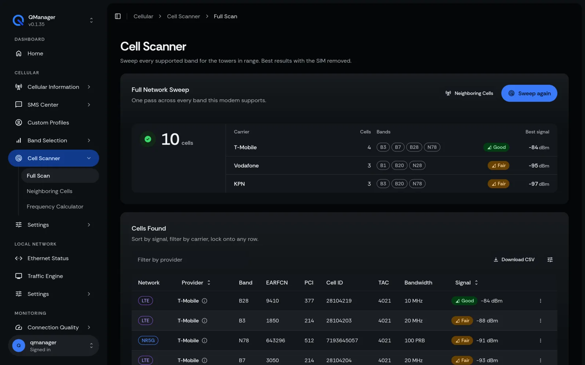The image size is (585, 365).
Task: Show info icon for T-Mobile B3 row
Action: [x=205, y=321]
